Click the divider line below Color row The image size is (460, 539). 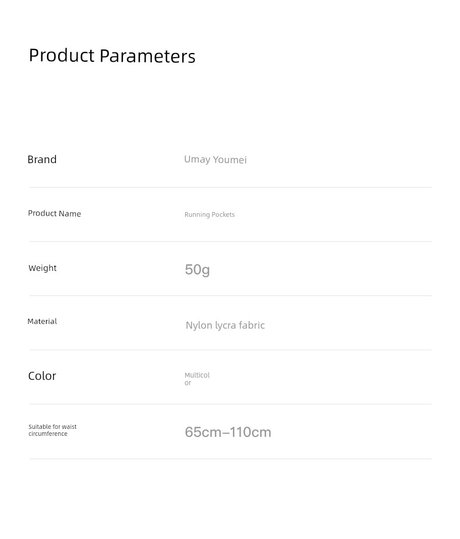230,404
